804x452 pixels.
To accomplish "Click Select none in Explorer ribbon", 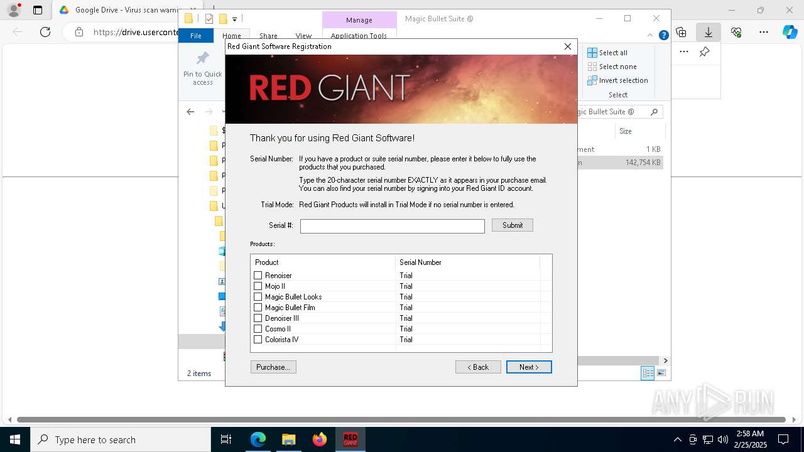I will [x=612, y=67].
